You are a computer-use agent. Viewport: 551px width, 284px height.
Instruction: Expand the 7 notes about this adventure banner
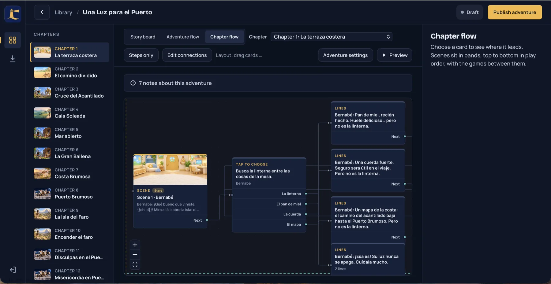point(268,83)
